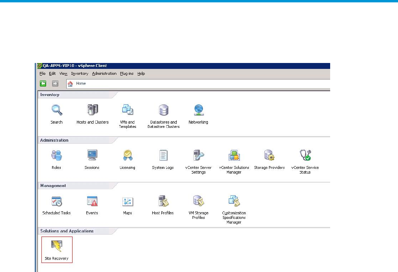Open the Sessions icon
398x272 pixels.
tap(92, 155)
